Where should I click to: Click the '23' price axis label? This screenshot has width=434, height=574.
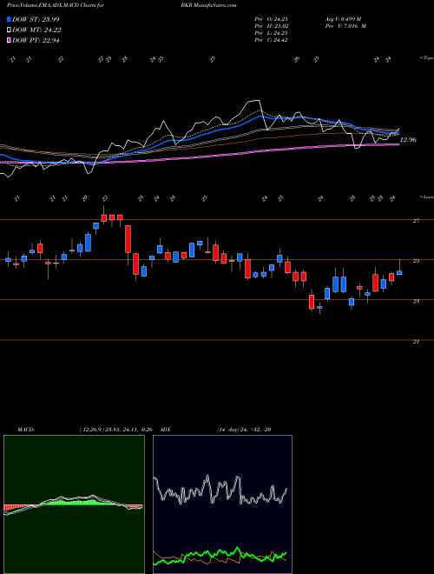pyautogui.click(x=416, y=301)
